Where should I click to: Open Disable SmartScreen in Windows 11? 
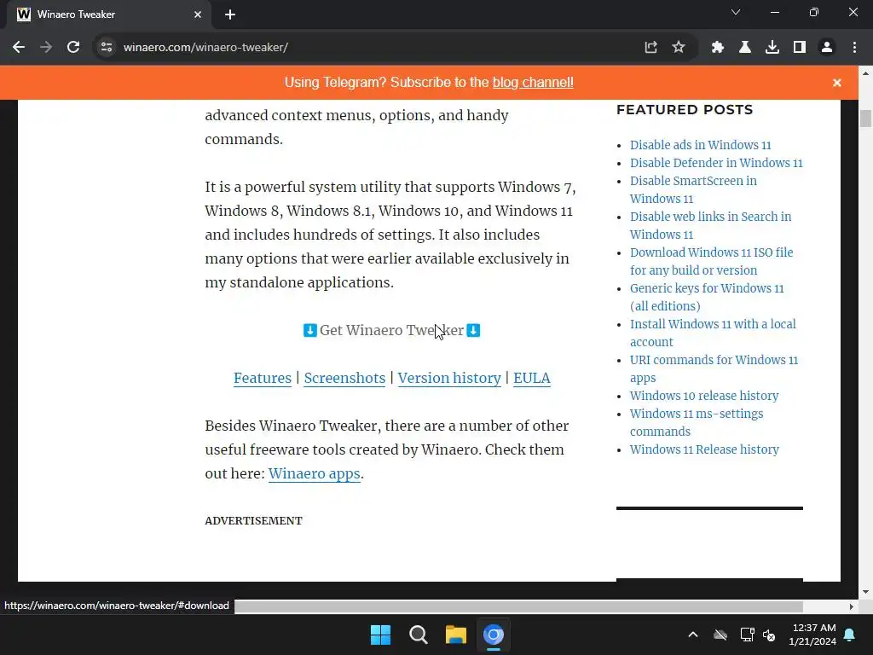coord(693,190)
